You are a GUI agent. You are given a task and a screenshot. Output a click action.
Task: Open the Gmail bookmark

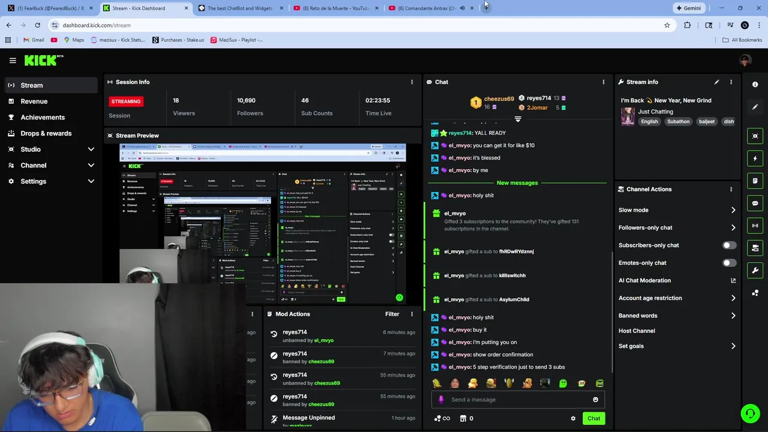(x=33, y=40)
